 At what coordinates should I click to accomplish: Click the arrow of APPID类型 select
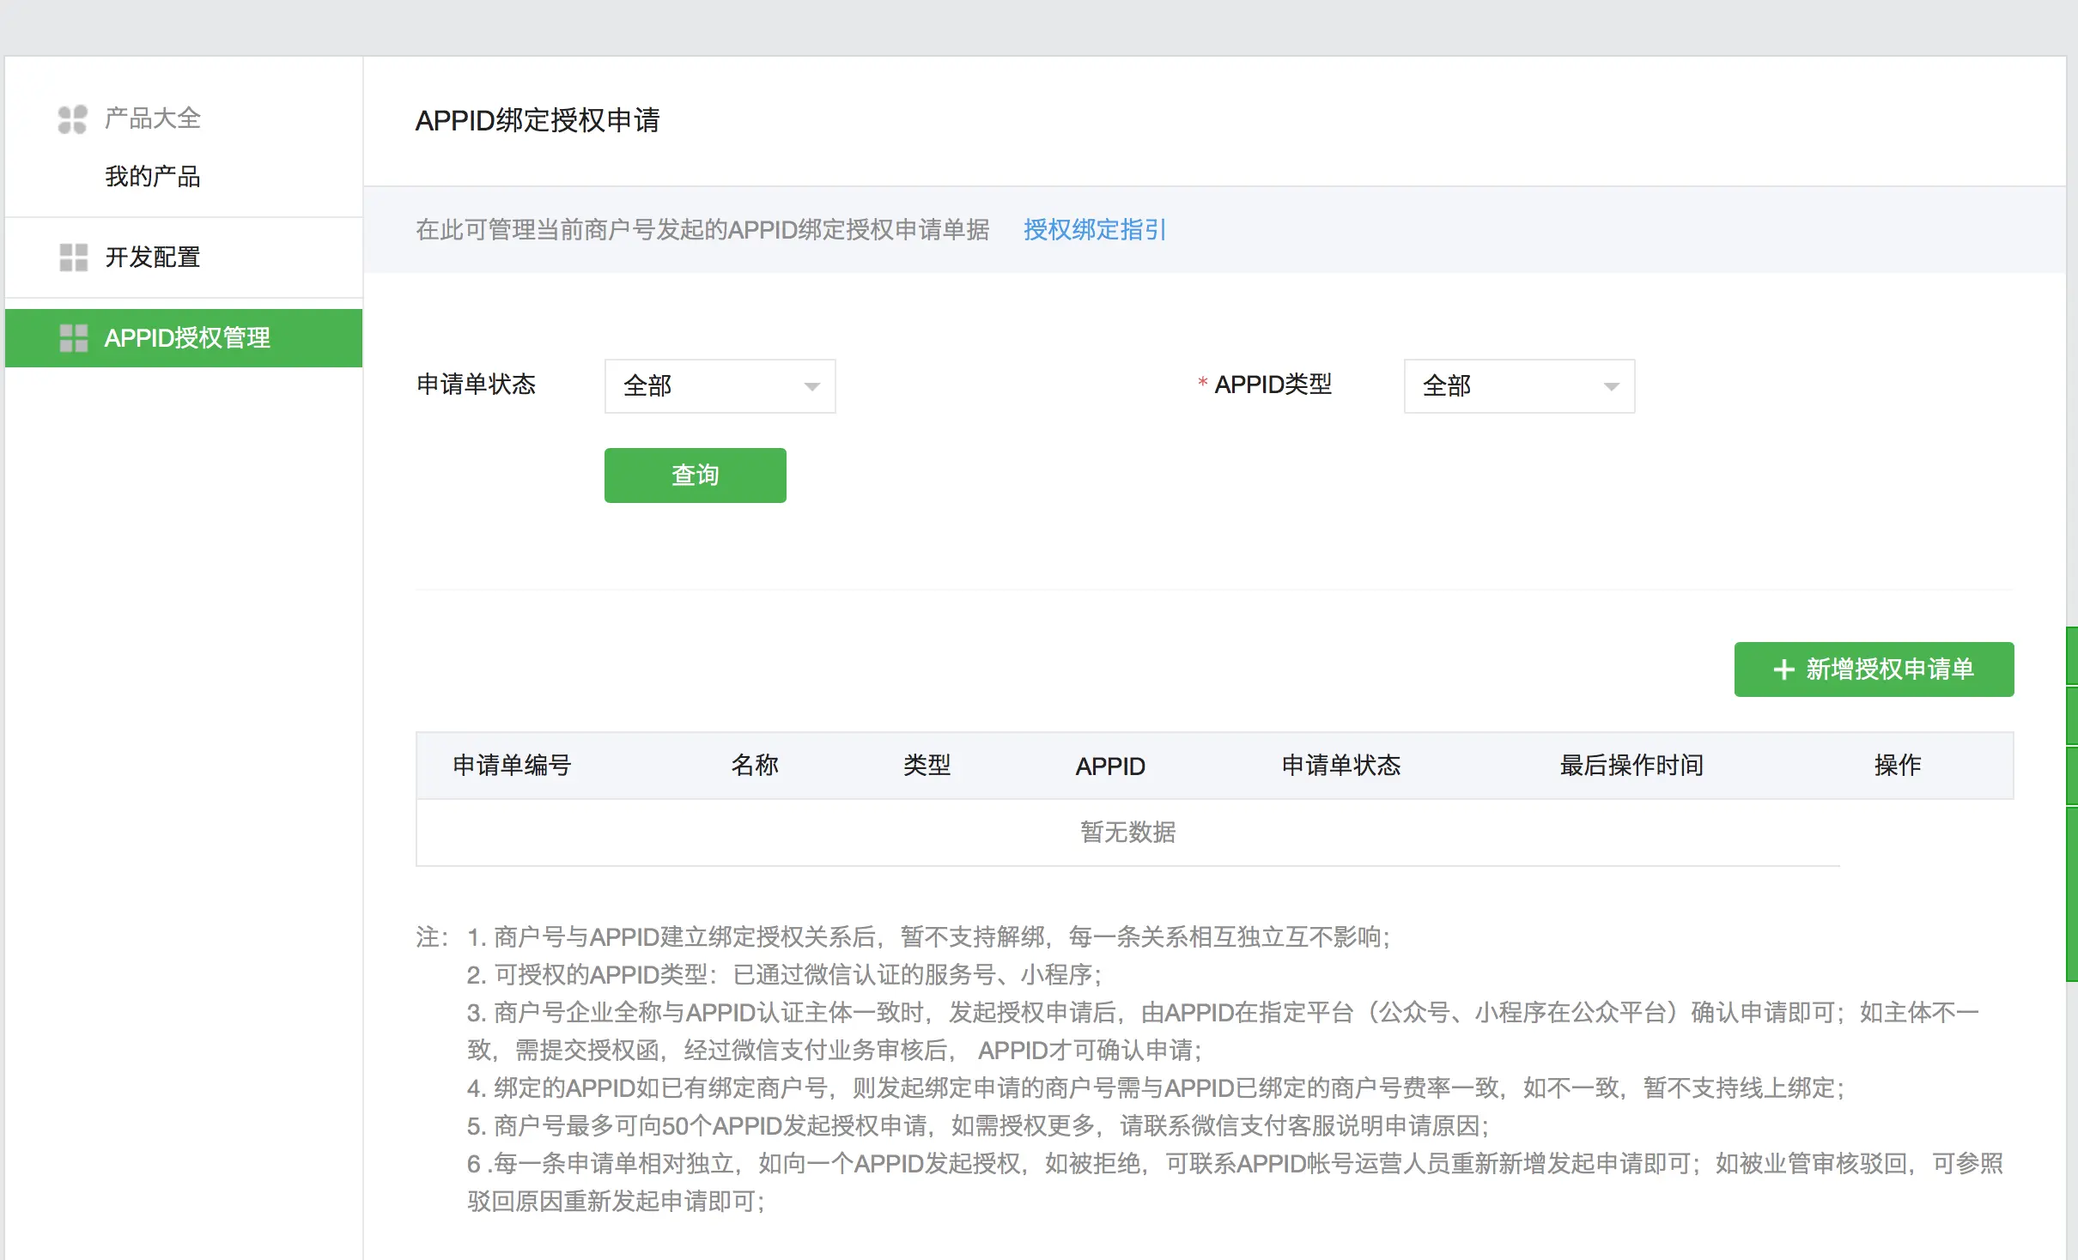click(1611, 387)
